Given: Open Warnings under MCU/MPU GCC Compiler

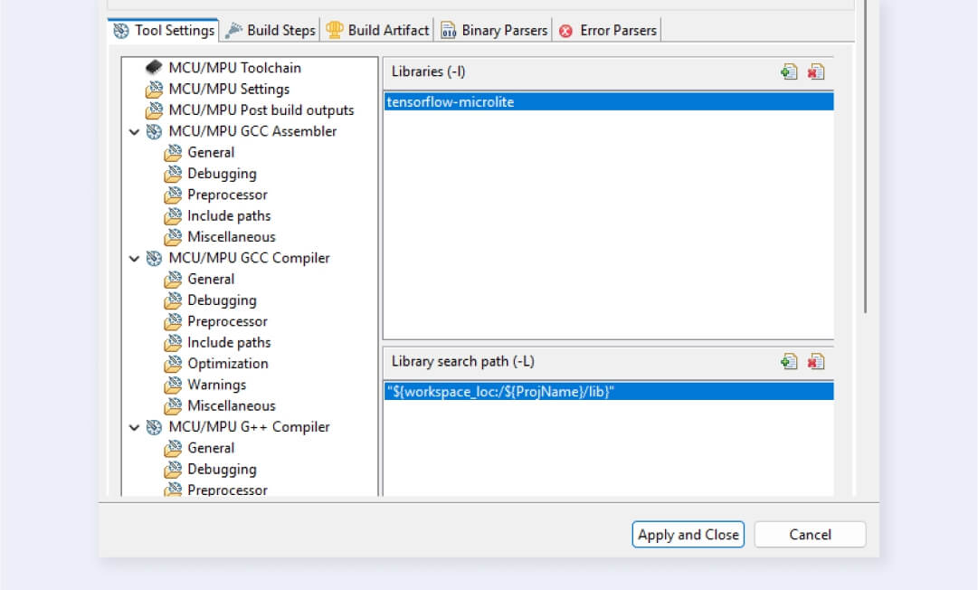Looking at the screenshot, I should pyautogui.click(x=216, y=385).
